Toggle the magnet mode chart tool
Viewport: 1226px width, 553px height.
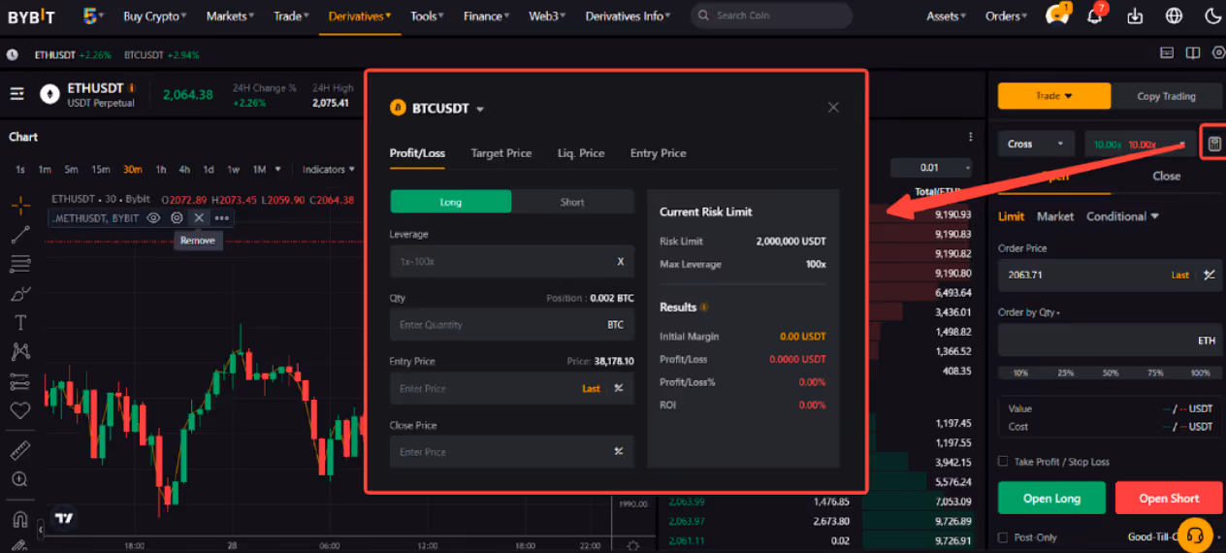pyautogui.click(x=20, y=518)
